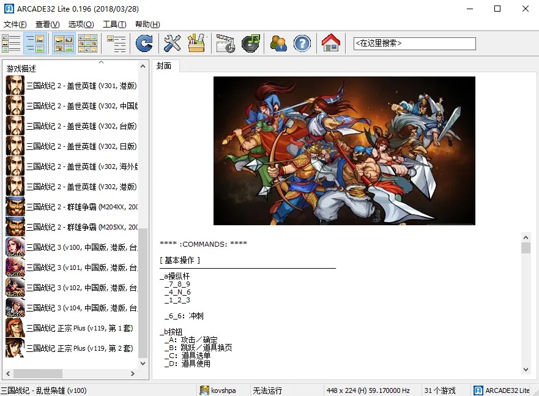Viewport: 539px width, 396px height.
Task: Click the video clapperboard icon
Action: [225, 43]
